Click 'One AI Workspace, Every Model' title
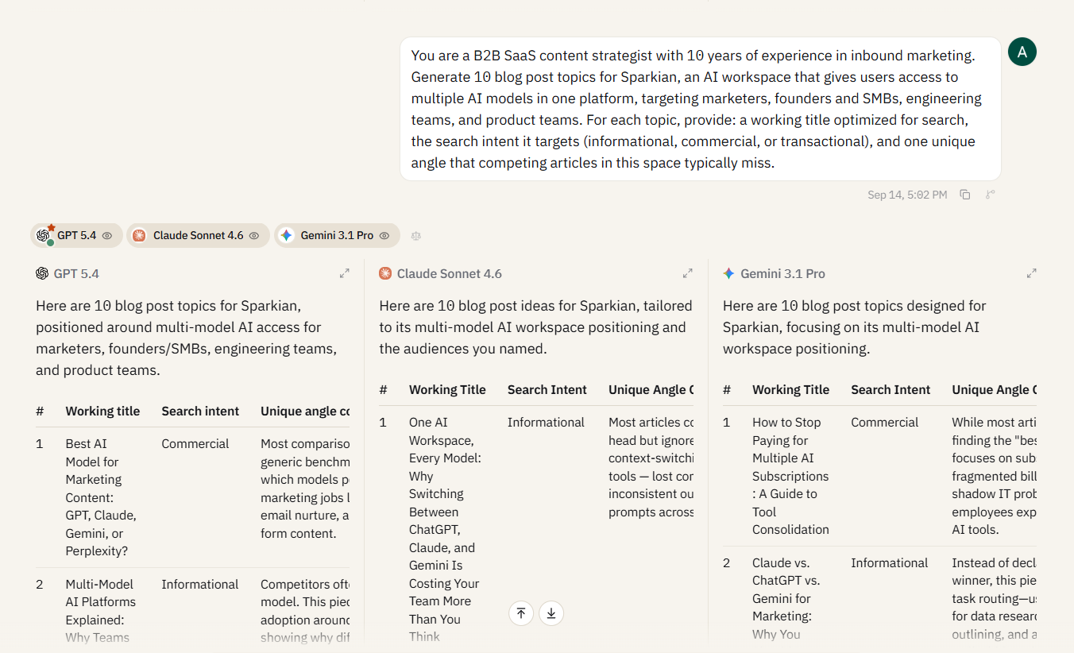This screenshot has width=1074, height=653. point(445,530)
